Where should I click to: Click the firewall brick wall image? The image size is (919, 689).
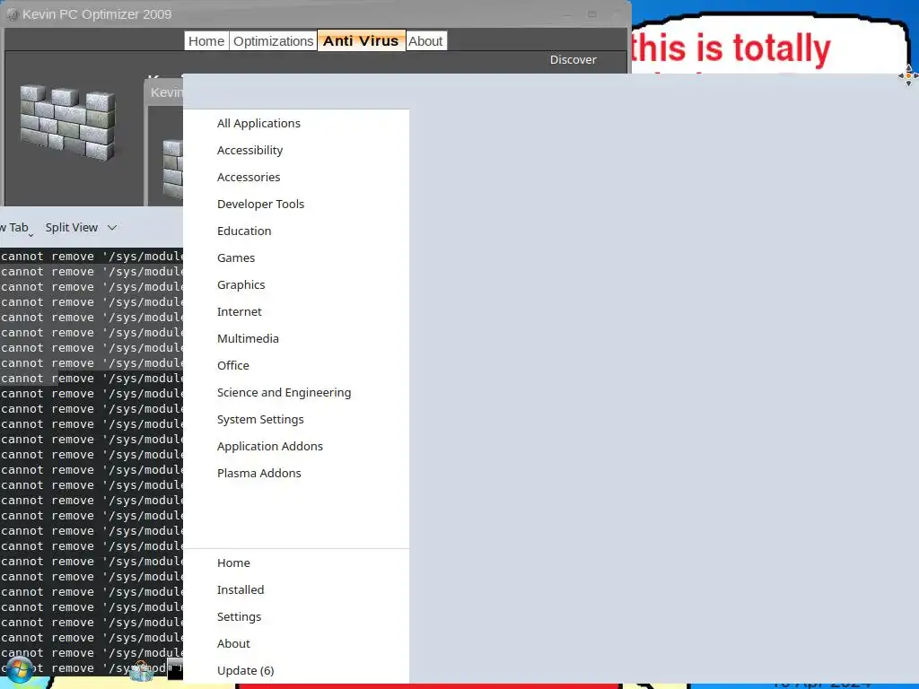coord(67,122)
